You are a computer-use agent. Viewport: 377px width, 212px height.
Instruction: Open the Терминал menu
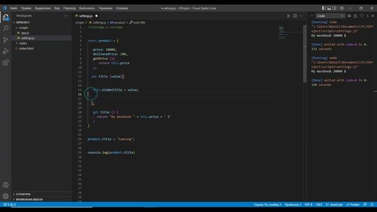[105, 8]
